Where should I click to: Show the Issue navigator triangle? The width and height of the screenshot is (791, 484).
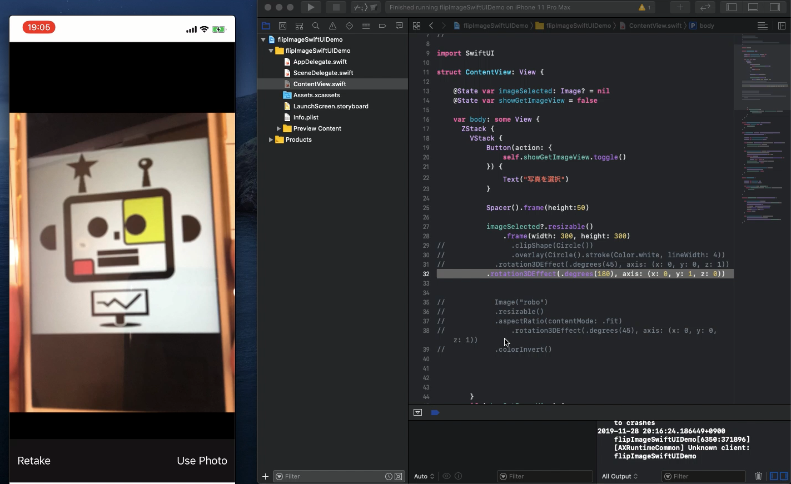[332, 26]
